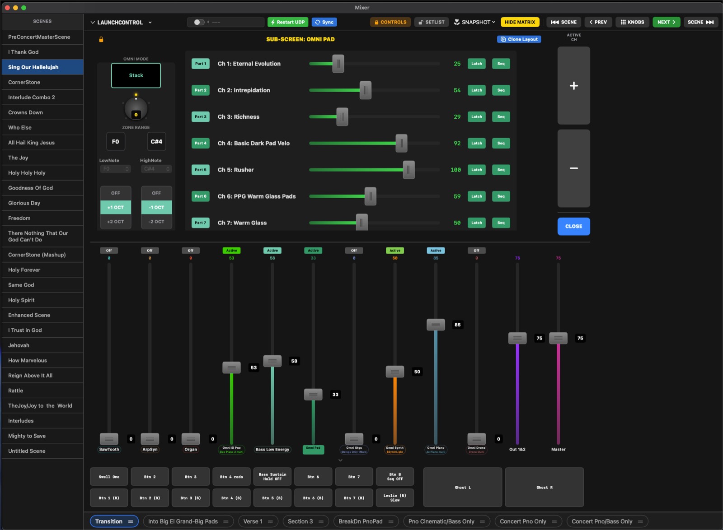Click the Ch 3: Richness volume slider handle
The image size is (723, 530).
pos(342,117)
